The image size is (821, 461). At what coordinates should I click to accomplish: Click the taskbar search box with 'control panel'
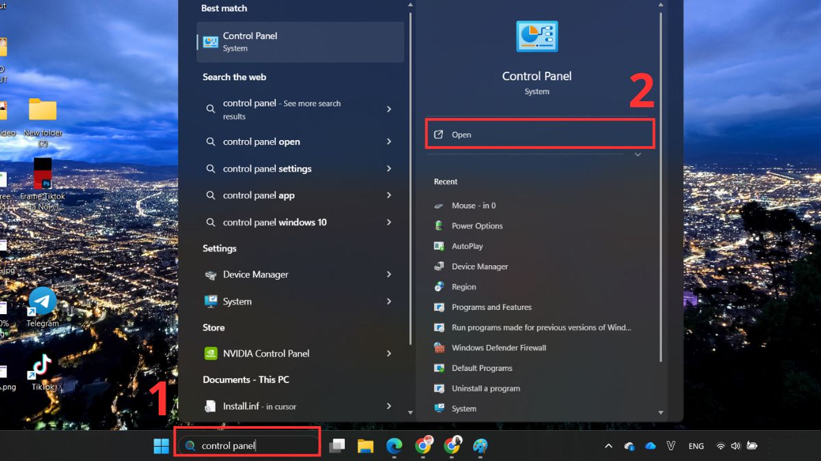point(248,445)
